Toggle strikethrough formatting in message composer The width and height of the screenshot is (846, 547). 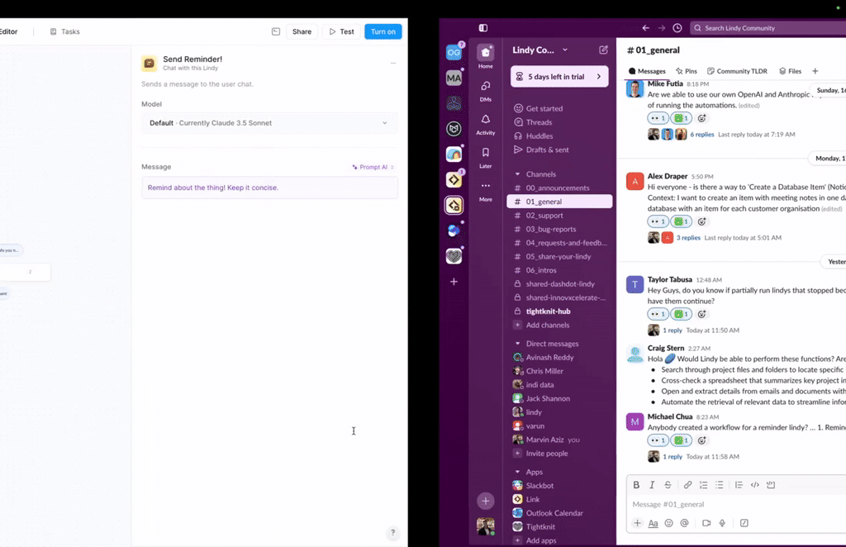[668, 485]
